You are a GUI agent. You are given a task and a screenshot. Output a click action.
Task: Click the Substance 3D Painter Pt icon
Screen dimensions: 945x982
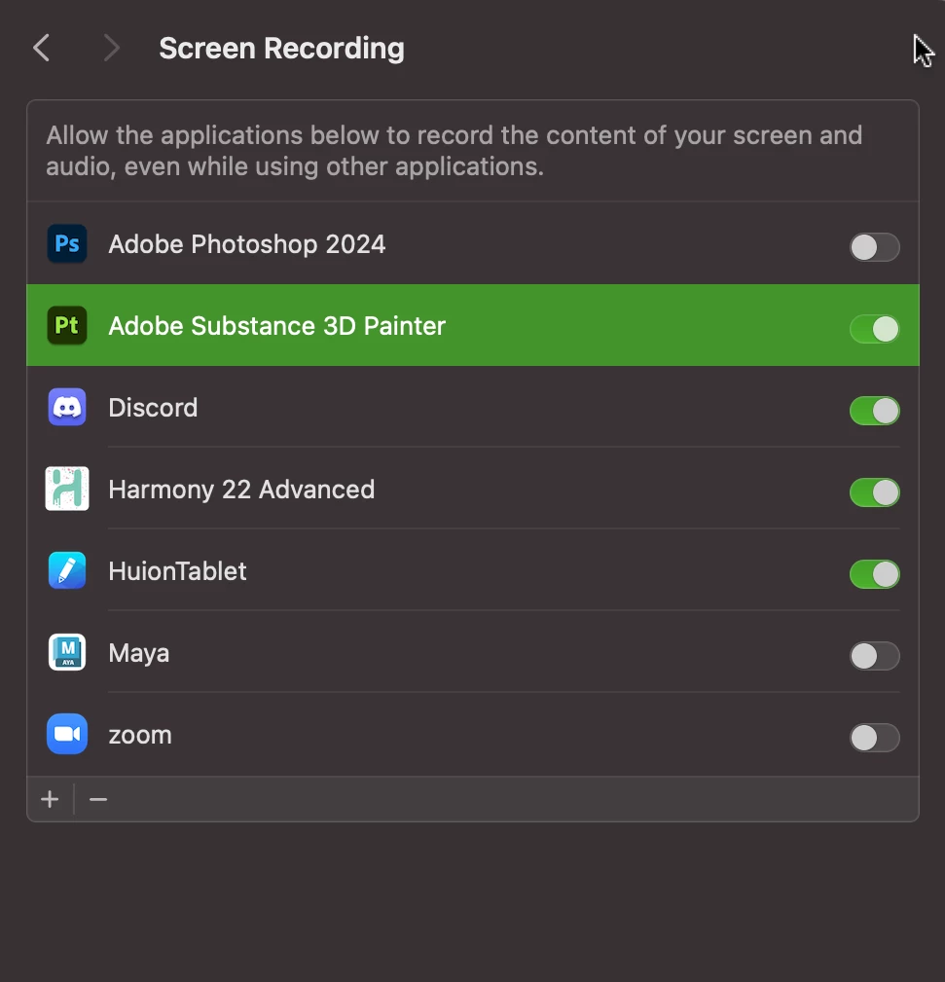[x=67, y=325]
